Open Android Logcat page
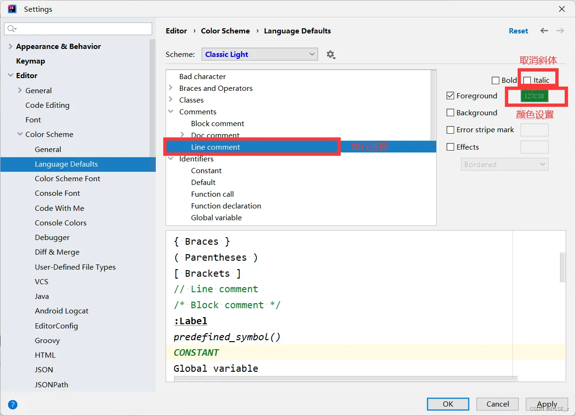The image size is (576, 416). click(62, 311)
